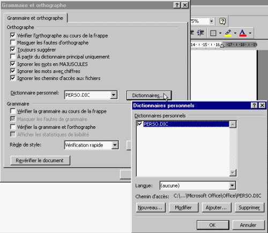
Task: Click the Office Assistant help icon
Action: pyautogui.click(x=222, y=21)
